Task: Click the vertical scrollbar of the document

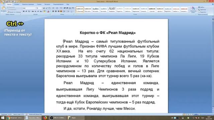Action: point(213,64)
